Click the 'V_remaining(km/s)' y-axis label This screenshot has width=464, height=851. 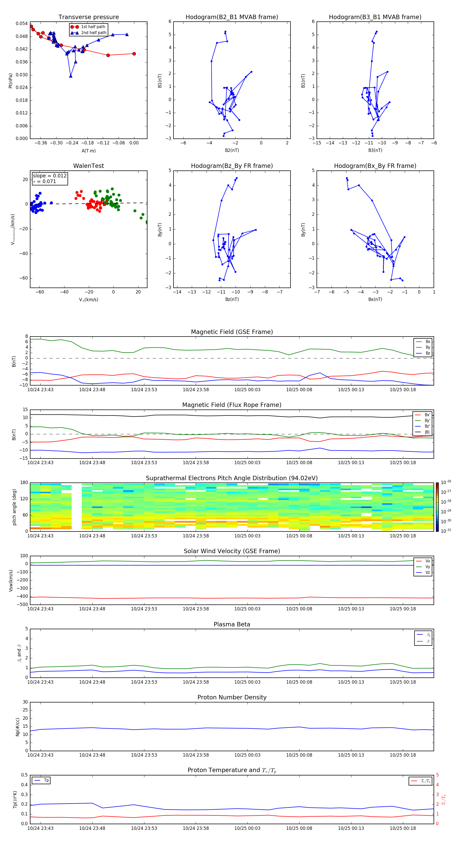(13, 229)
